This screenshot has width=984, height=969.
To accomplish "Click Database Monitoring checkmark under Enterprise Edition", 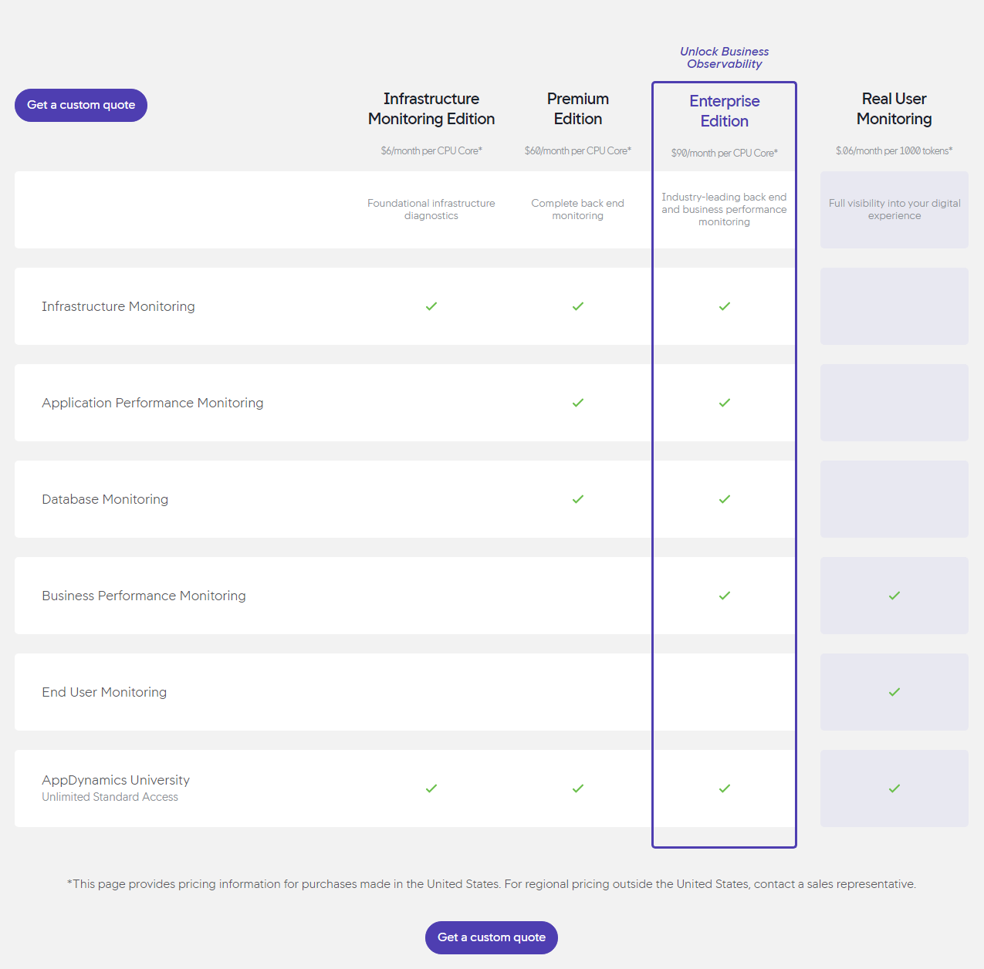I will 725,499.
